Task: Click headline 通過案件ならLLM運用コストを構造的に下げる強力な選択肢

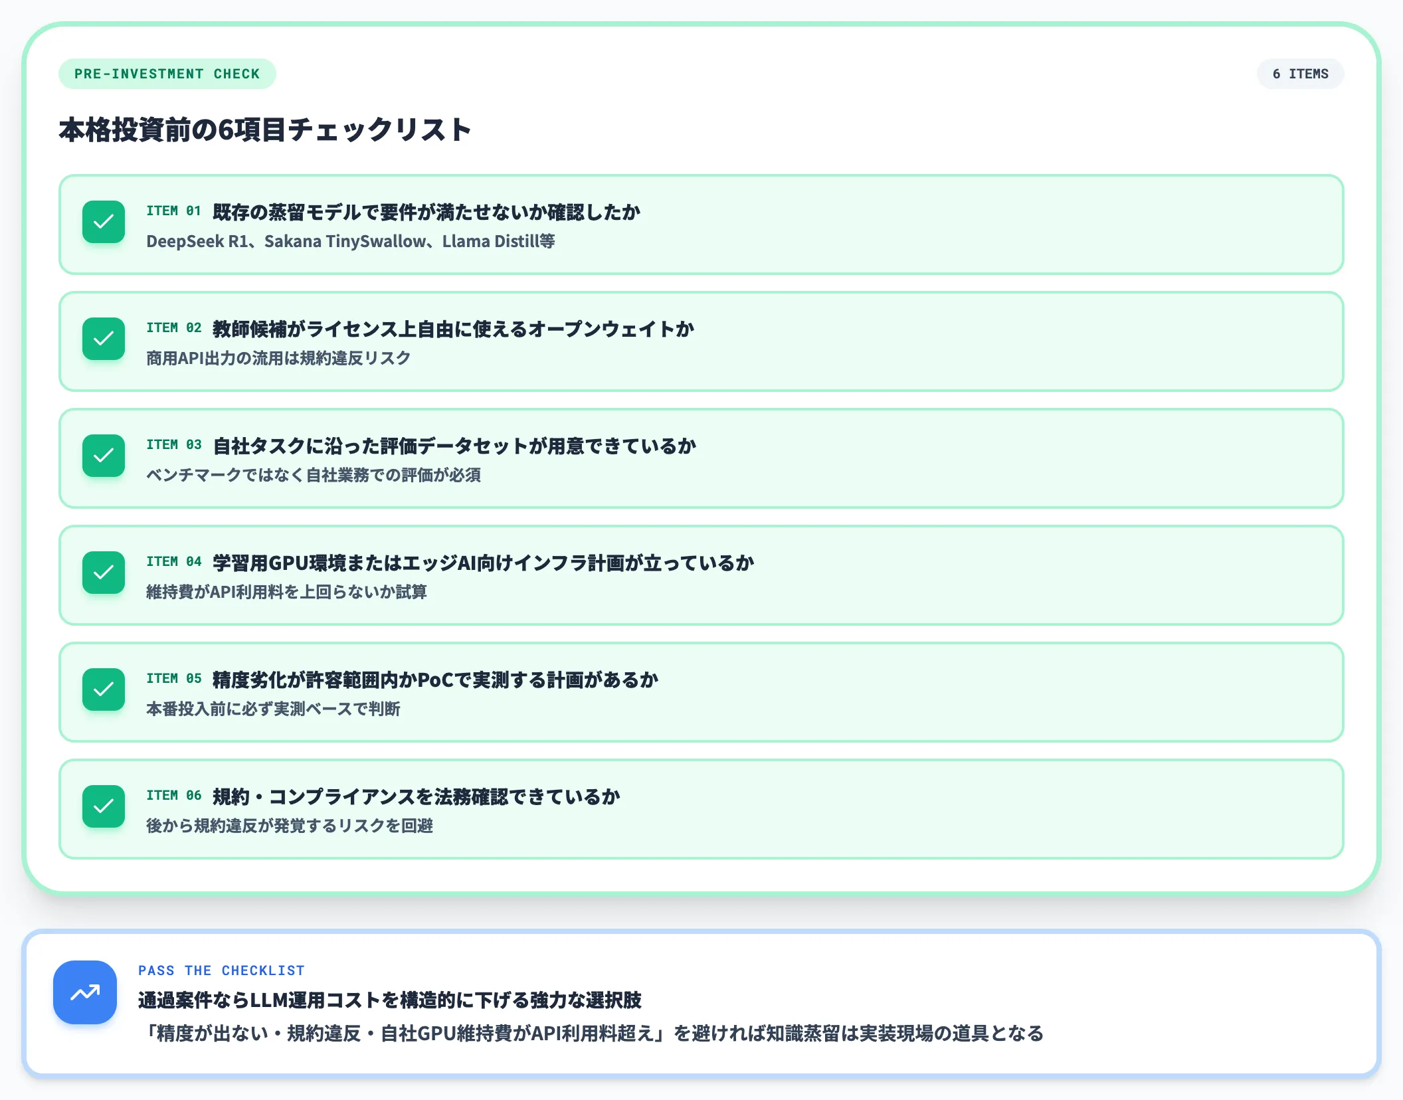Action: tap(390, 1000)
